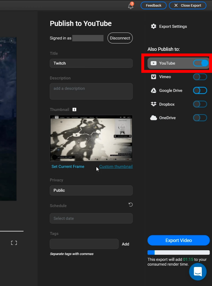Viewport: 212px width, 286px height.
Task: Open the Custom thumbnail link
Action: (x=116, y=167)
